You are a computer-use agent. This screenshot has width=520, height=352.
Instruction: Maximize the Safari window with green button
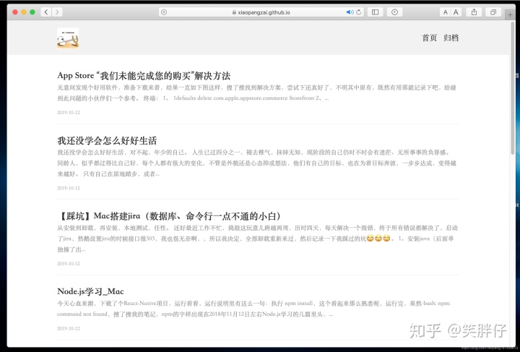tap(32, 12)
